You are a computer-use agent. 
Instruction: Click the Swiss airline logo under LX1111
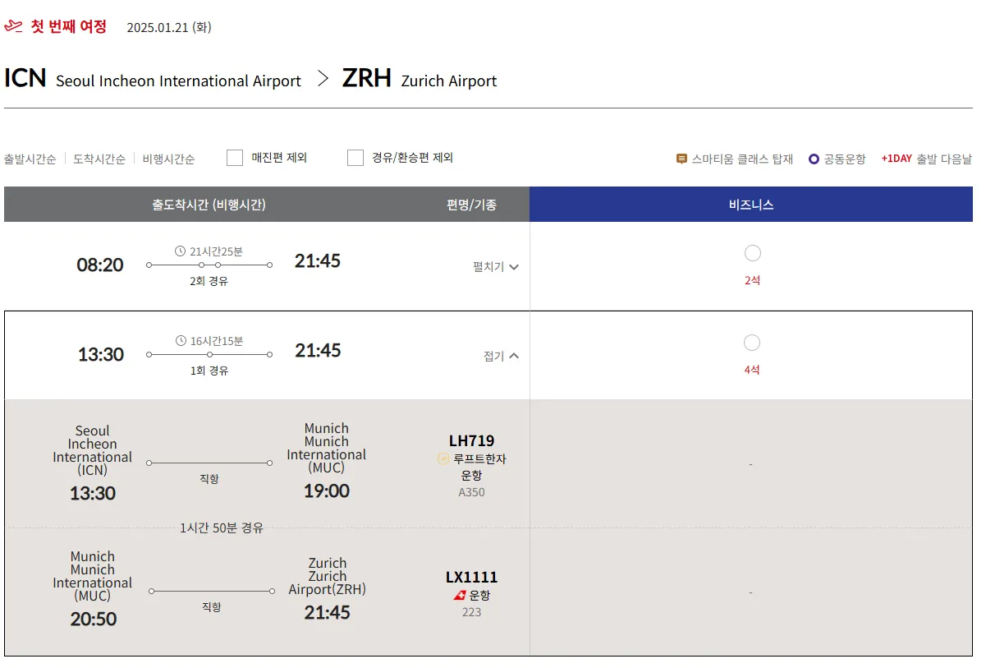pos(460,596)
